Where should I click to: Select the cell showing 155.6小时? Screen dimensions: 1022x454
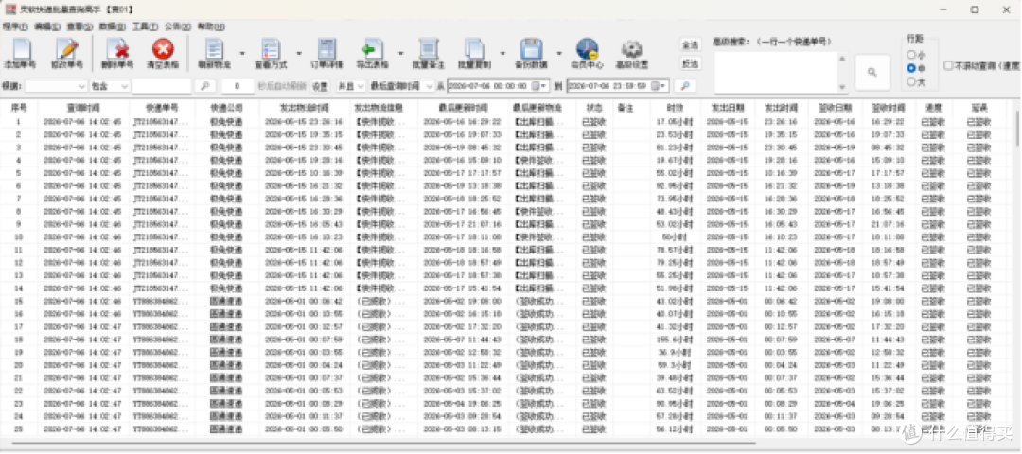[676, 340]
